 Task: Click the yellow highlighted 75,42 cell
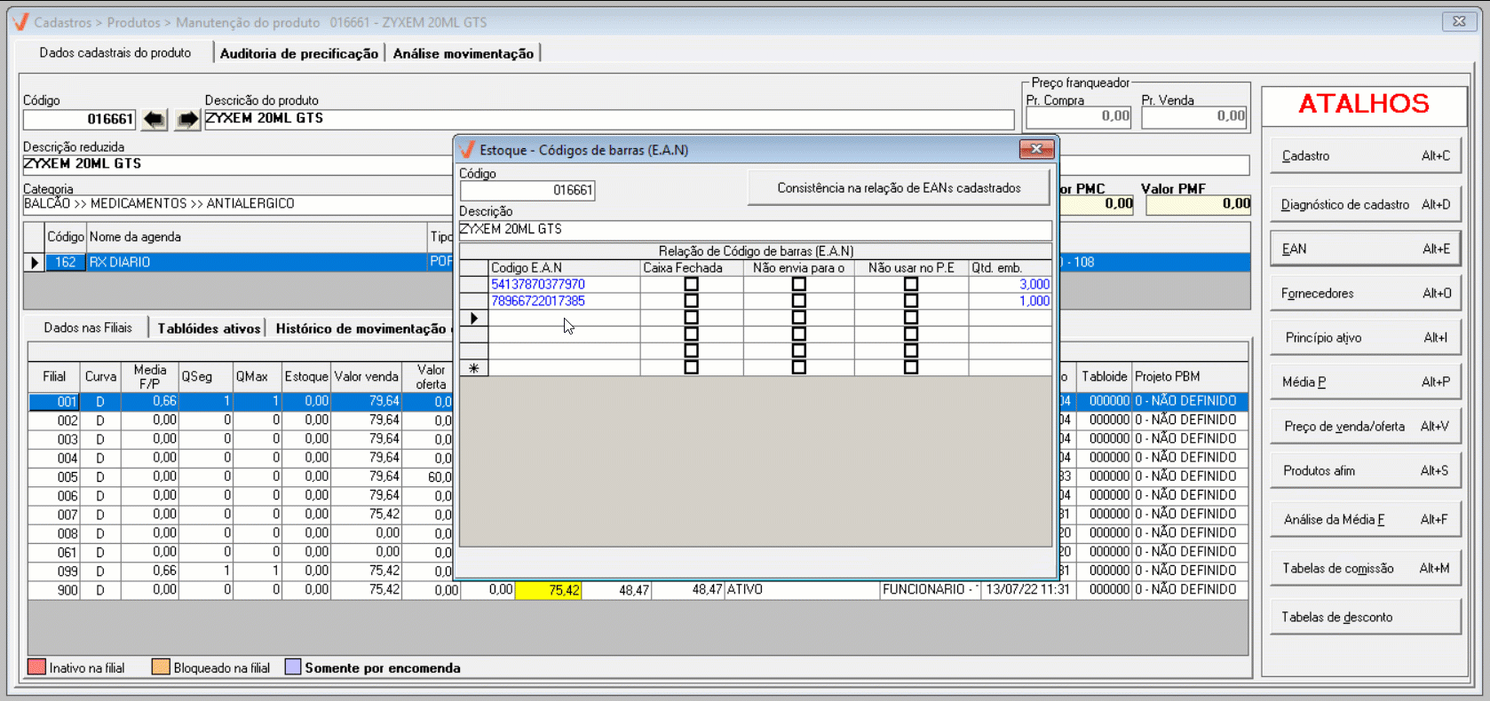[x=549, y=590]
